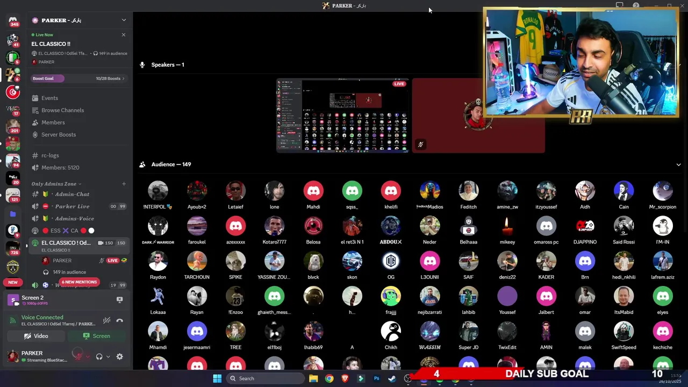Open Photoshop from taskbar
The image size is (688, 387).
[x=376, y=378]
